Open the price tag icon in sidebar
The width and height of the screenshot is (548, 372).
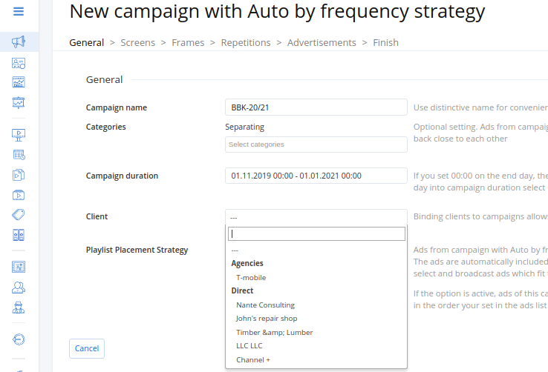[x=19, y=215]
